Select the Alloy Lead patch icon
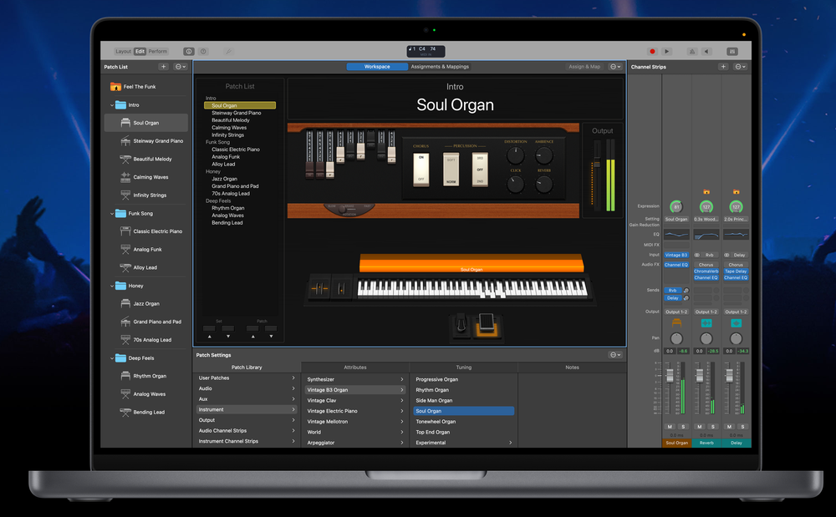The height and width of the screenshot is (517, 836). pos(125,267)
